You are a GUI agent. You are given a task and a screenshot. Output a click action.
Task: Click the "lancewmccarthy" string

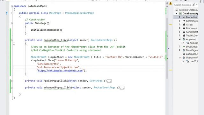tap(48, 64)
